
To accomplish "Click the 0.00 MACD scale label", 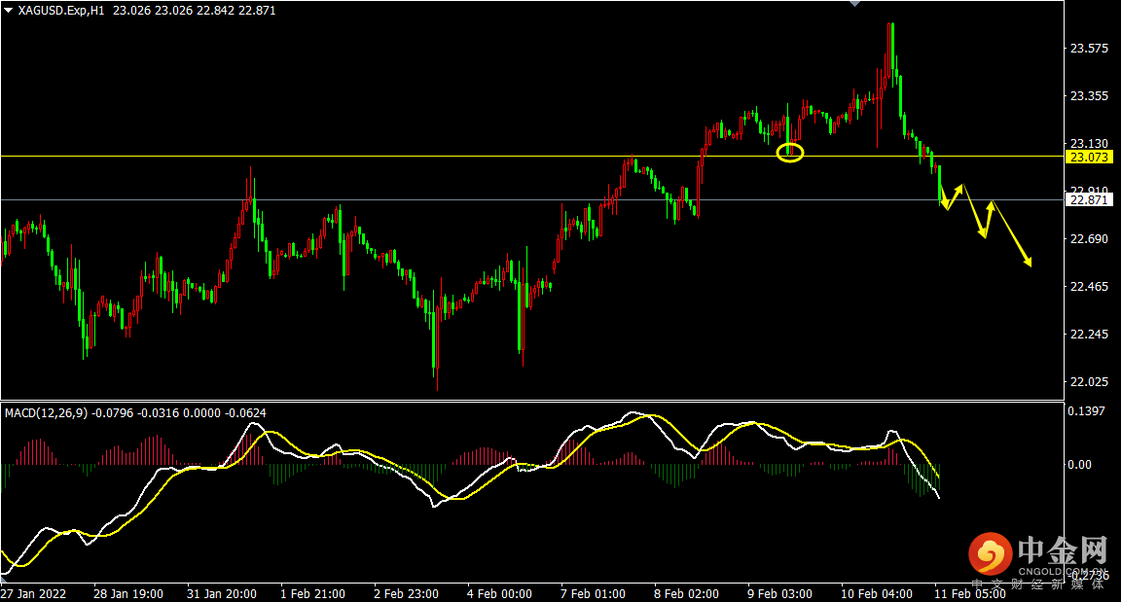I will coord(1079,465).
